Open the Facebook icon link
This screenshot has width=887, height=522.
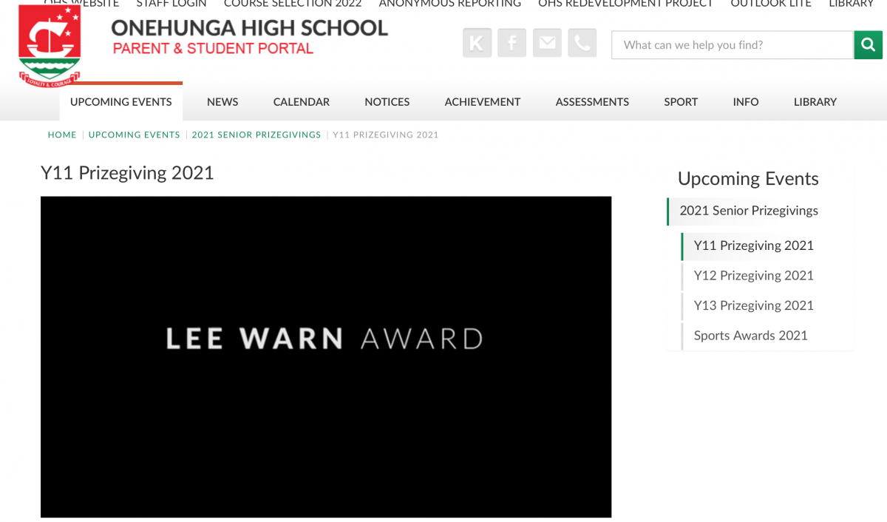click(512, 44)
